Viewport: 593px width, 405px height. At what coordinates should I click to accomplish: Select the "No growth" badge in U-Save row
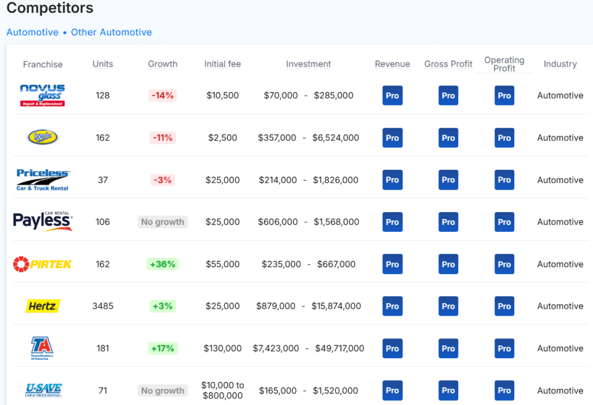point(163,391)
